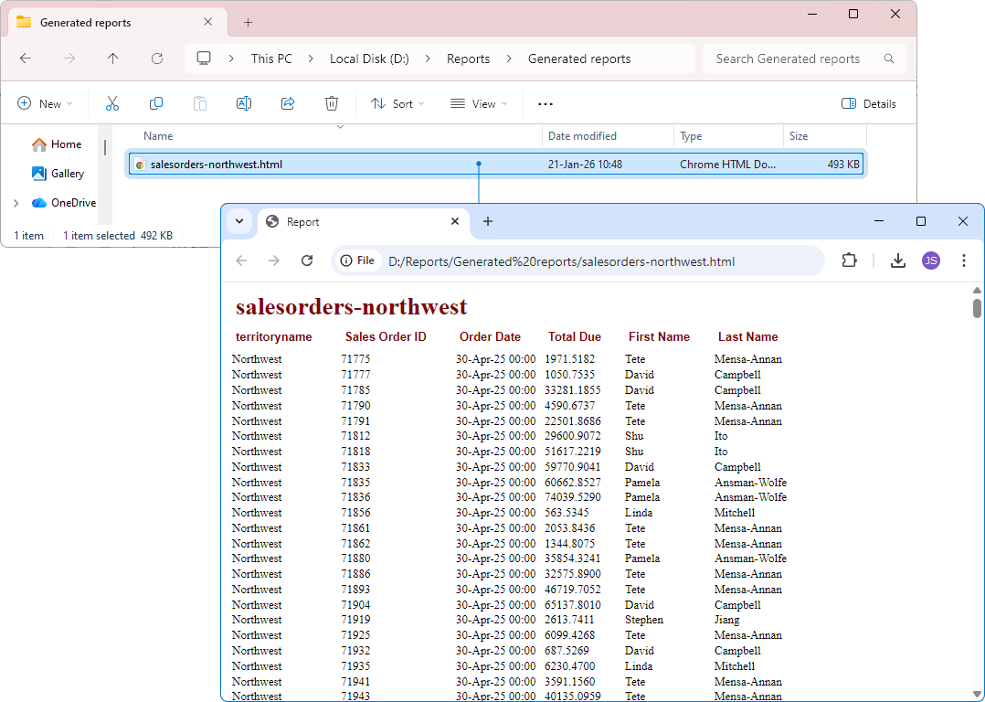Toggle the Details pane in File Explorer
Viewport: 985px width, 702px height.
point(869,103)
